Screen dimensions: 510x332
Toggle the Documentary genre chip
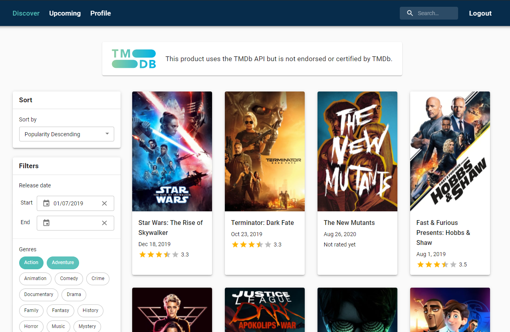(x=39, y=294)
